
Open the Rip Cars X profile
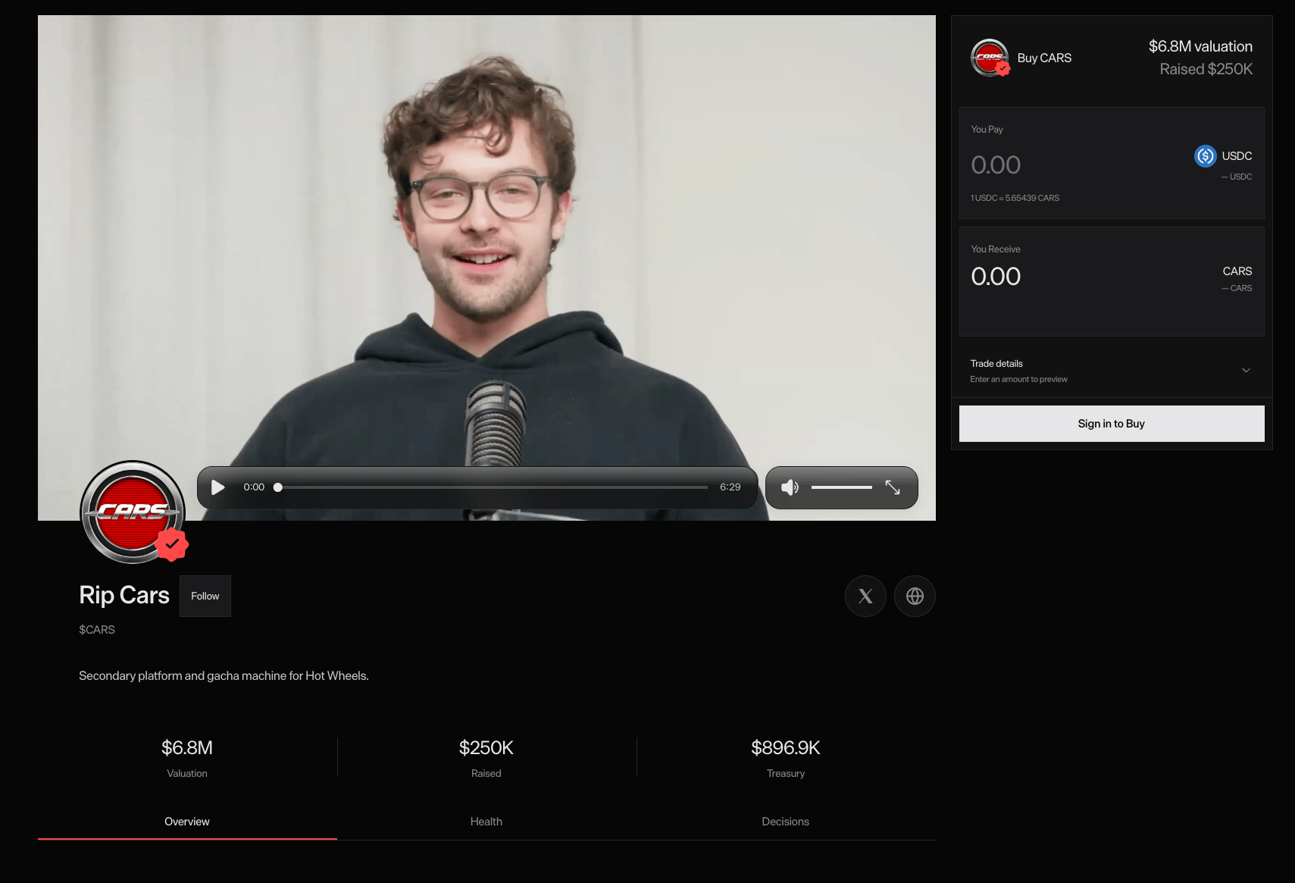[x=865, y=596]
